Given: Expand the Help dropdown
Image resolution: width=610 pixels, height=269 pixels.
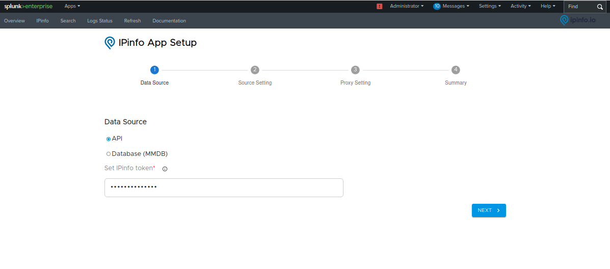Looking at the screenshot, I should click(x=548, y=6).
